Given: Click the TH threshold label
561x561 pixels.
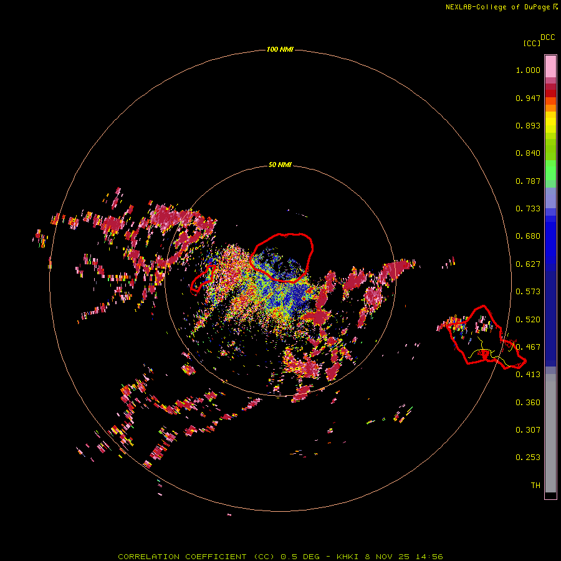Looking at the screenshot, I should coord(535,486).
